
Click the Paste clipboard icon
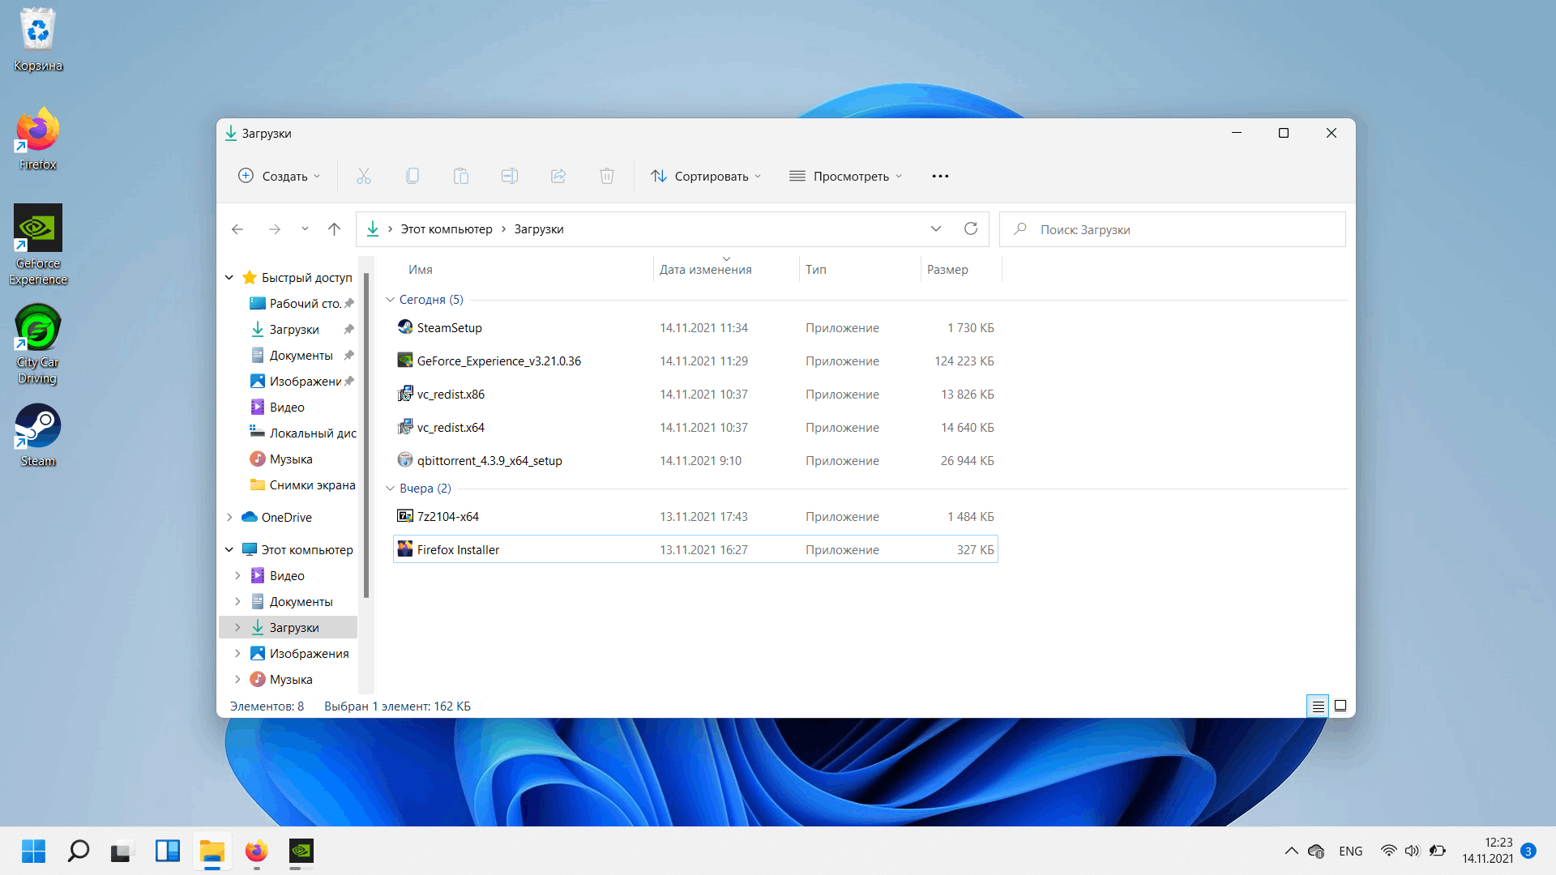coord(461,176)
